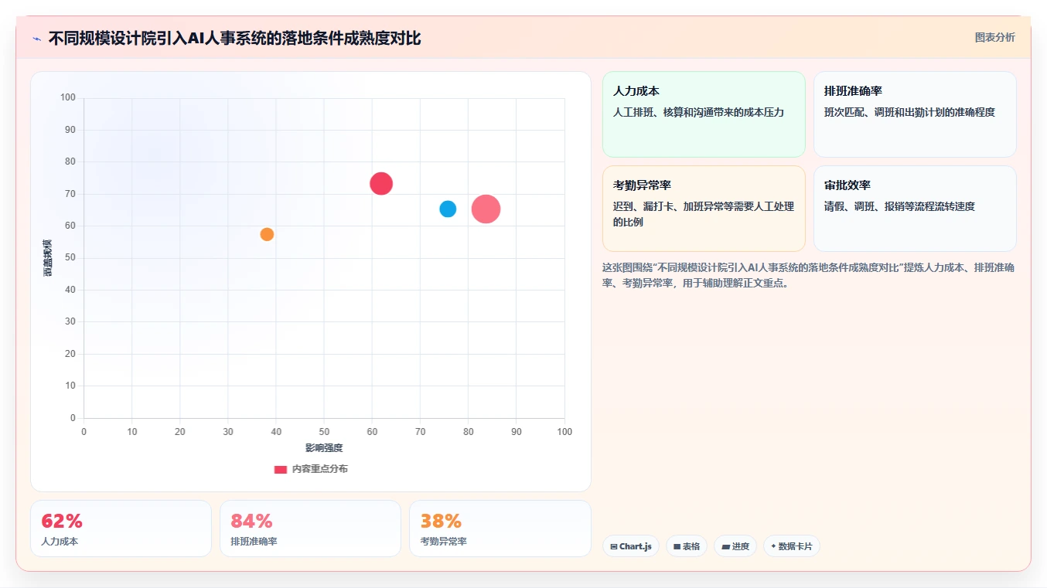Click the 内容重点分布 legend label
This screenshot has width=1047, height=588.
[x=319, y=469]
